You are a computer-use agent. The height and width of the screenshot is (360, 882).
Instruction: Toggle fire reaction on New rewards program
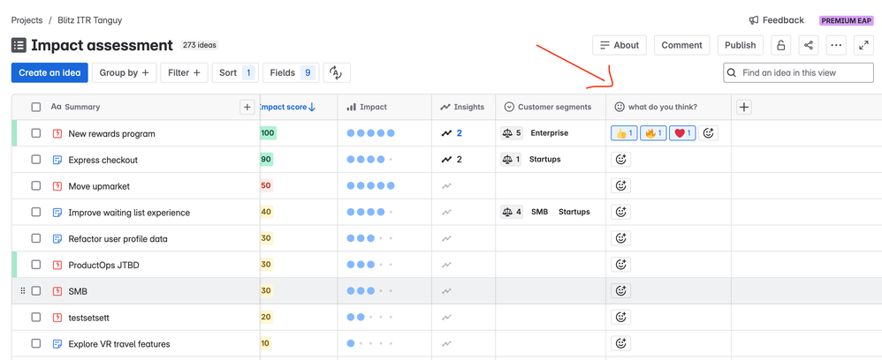pyautogui.click(x=653, y=133)
